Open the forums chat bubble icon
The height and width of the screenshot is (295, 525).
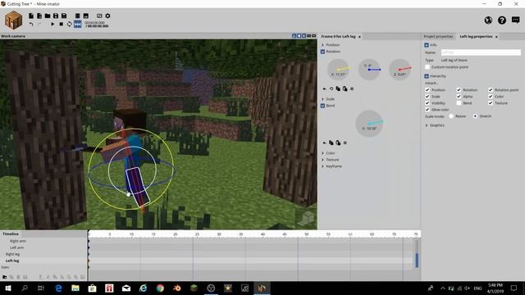pos(516,20)
